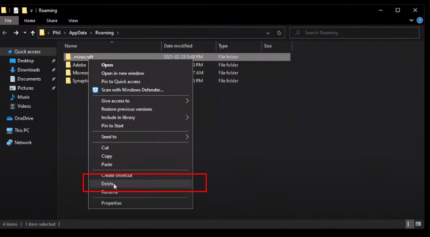This screenshot has width=430, height=237.
Task: Select the .minecraft folder row
Action: click(x=177, y=57)
